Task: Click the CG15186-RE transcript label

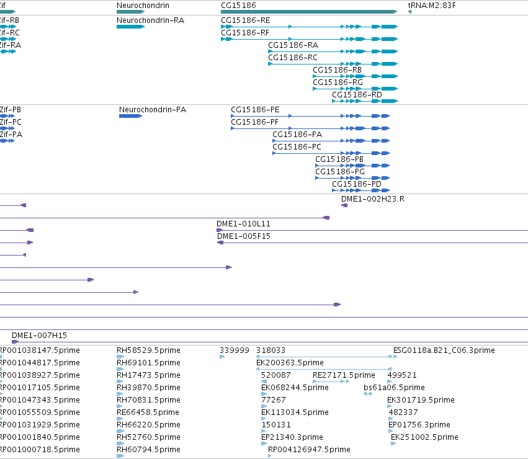Action: click(246, 20)
